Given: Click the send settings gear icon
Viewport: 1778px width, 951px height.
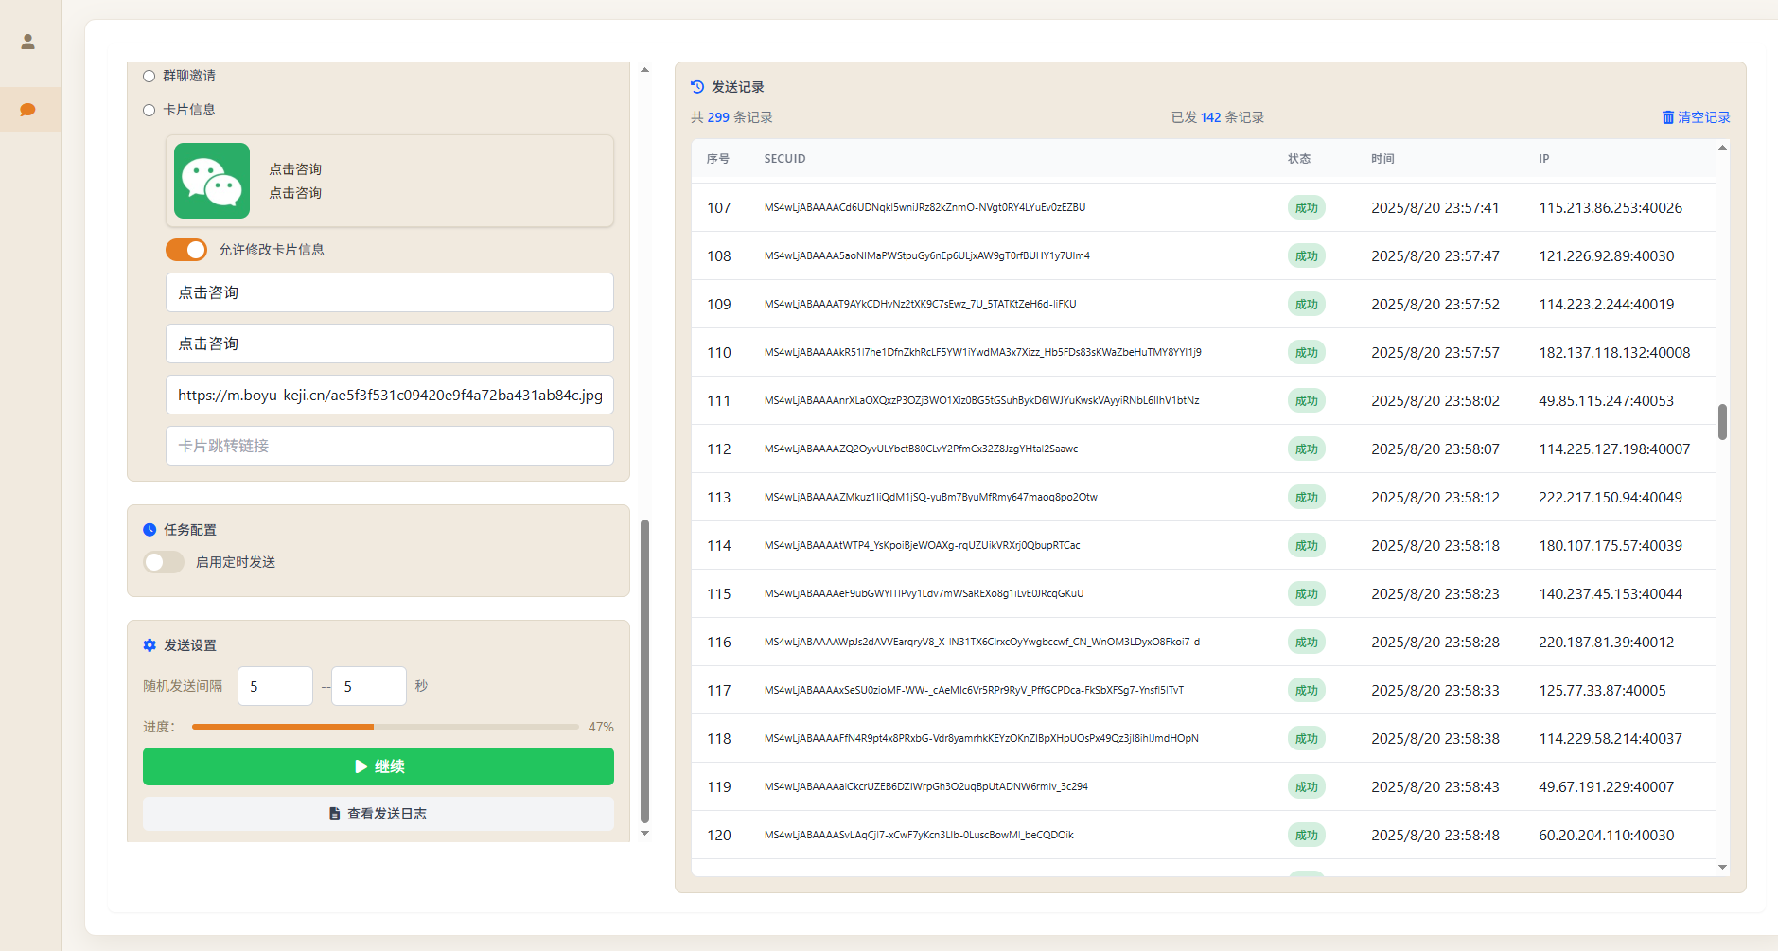Looking at the screenshot, I should pyautogui.click(x=150, y=645).
